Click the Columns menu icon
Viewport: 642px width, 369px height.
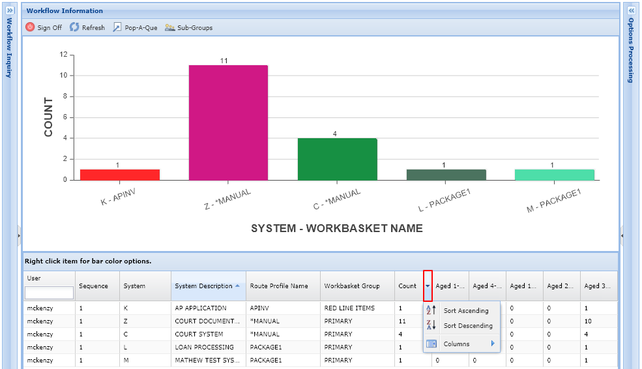tap(431, 344)
